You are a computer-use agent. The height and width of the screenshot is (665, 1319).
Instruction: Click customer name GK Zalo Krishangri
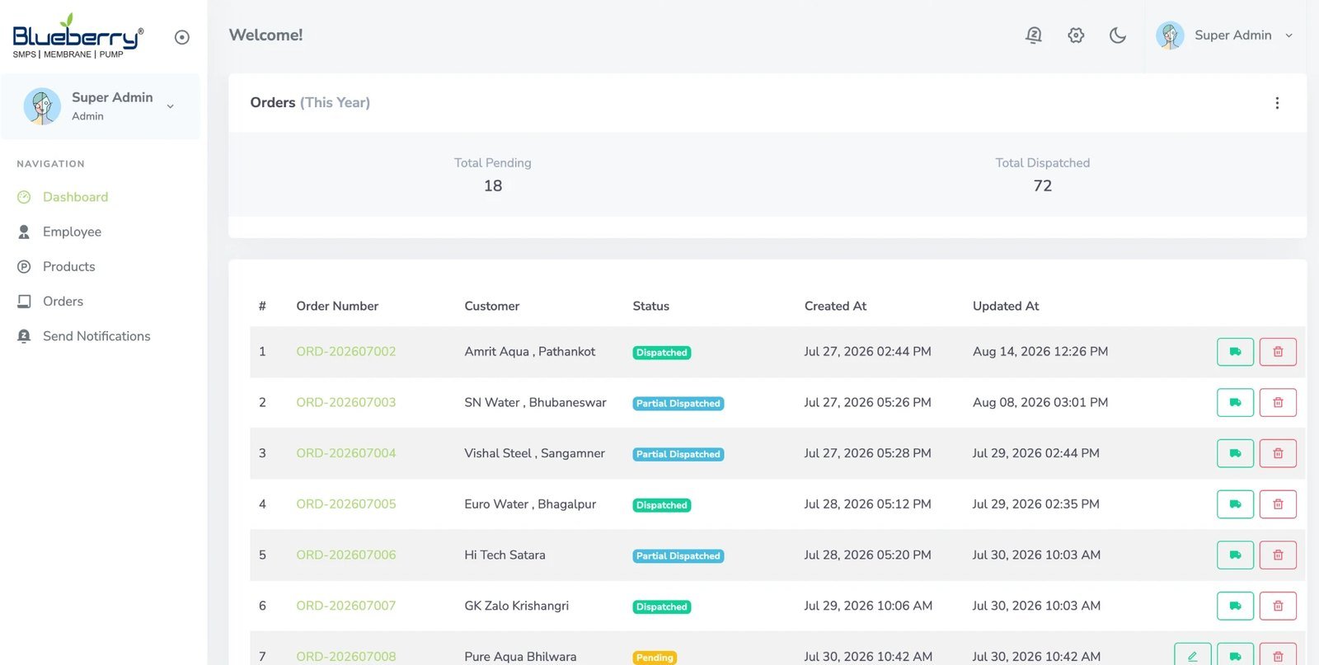click(517, 606)
